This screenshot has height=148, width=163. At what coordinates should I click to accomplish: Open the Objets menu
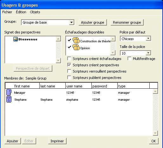point(35,12)
